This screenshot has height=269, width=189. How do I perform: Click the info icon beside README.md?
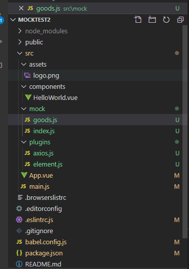pyautogui.click(x=19, y=264)
